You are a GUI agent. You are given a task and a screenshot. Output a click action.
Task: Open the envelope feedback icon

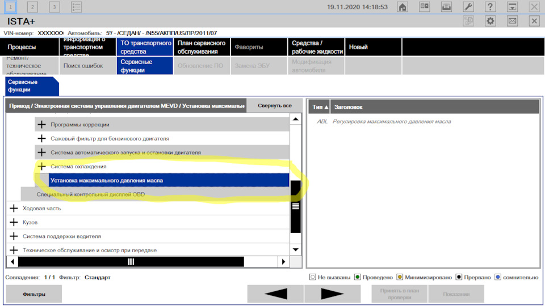(512, 21)
